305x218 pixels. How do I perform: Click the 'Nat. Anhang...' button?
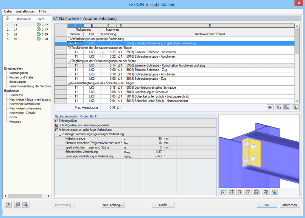click(113, 205)
